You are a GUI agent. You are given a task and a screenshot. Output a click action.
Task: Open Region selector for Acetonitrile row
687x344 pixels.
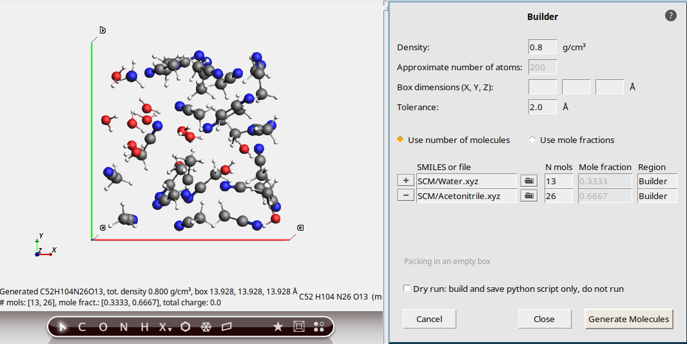tap(657, 196)
